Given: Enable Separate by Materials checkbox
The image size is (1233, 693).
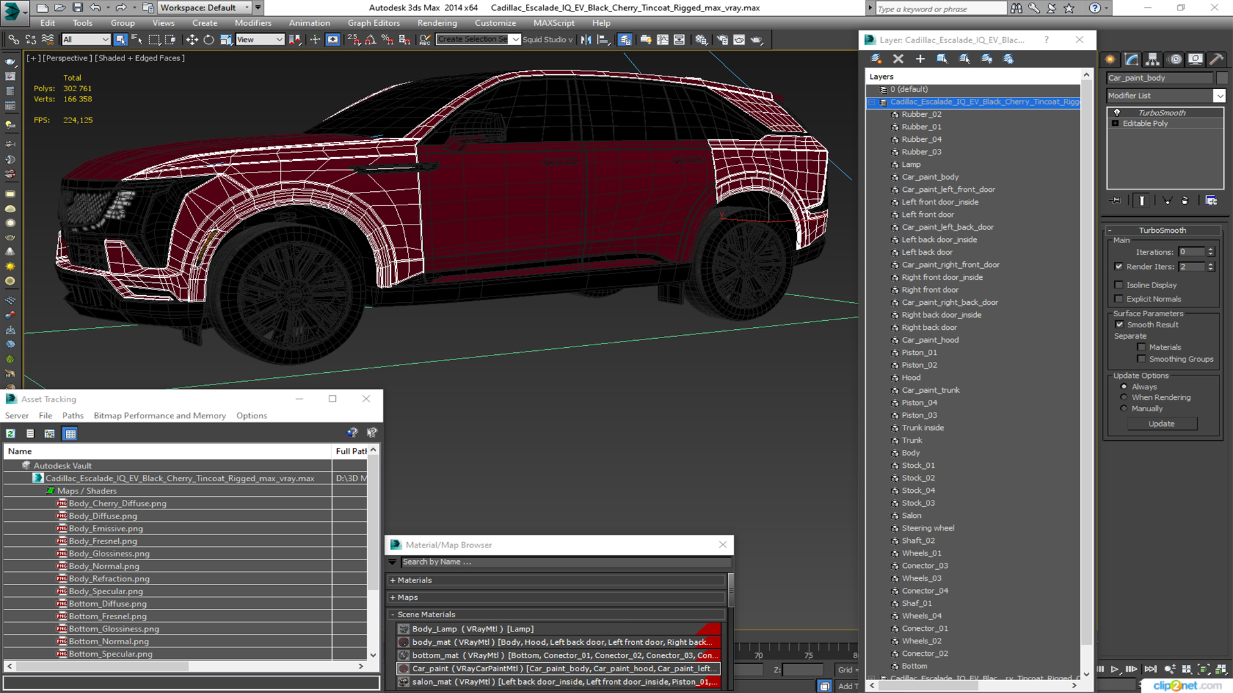Looking at the screenshot, I should pyautogui.click(x=1141, y=347).
